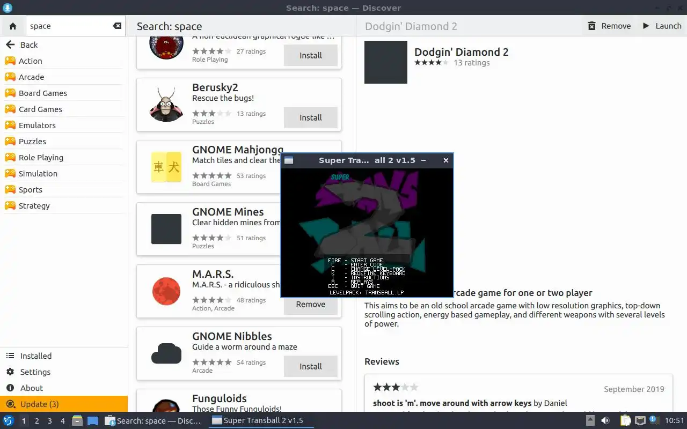
Task: Click the Home icon button
Action: click(13, 26)
